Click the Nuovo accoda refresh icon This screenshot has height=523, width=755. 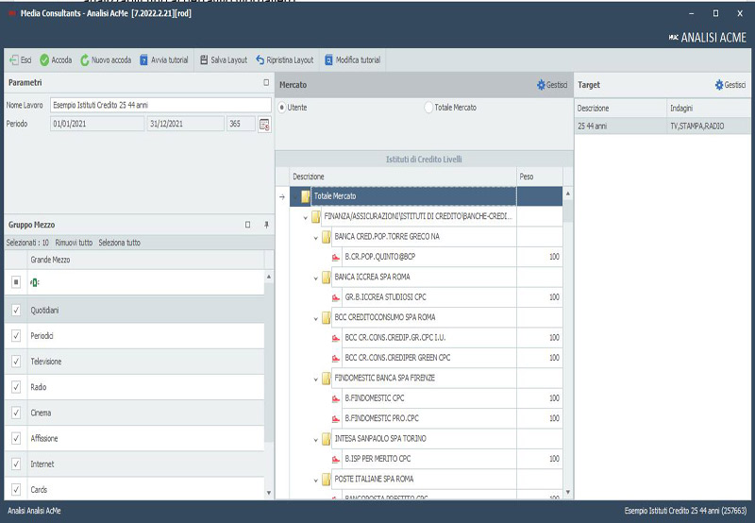[x=85, y=59]
